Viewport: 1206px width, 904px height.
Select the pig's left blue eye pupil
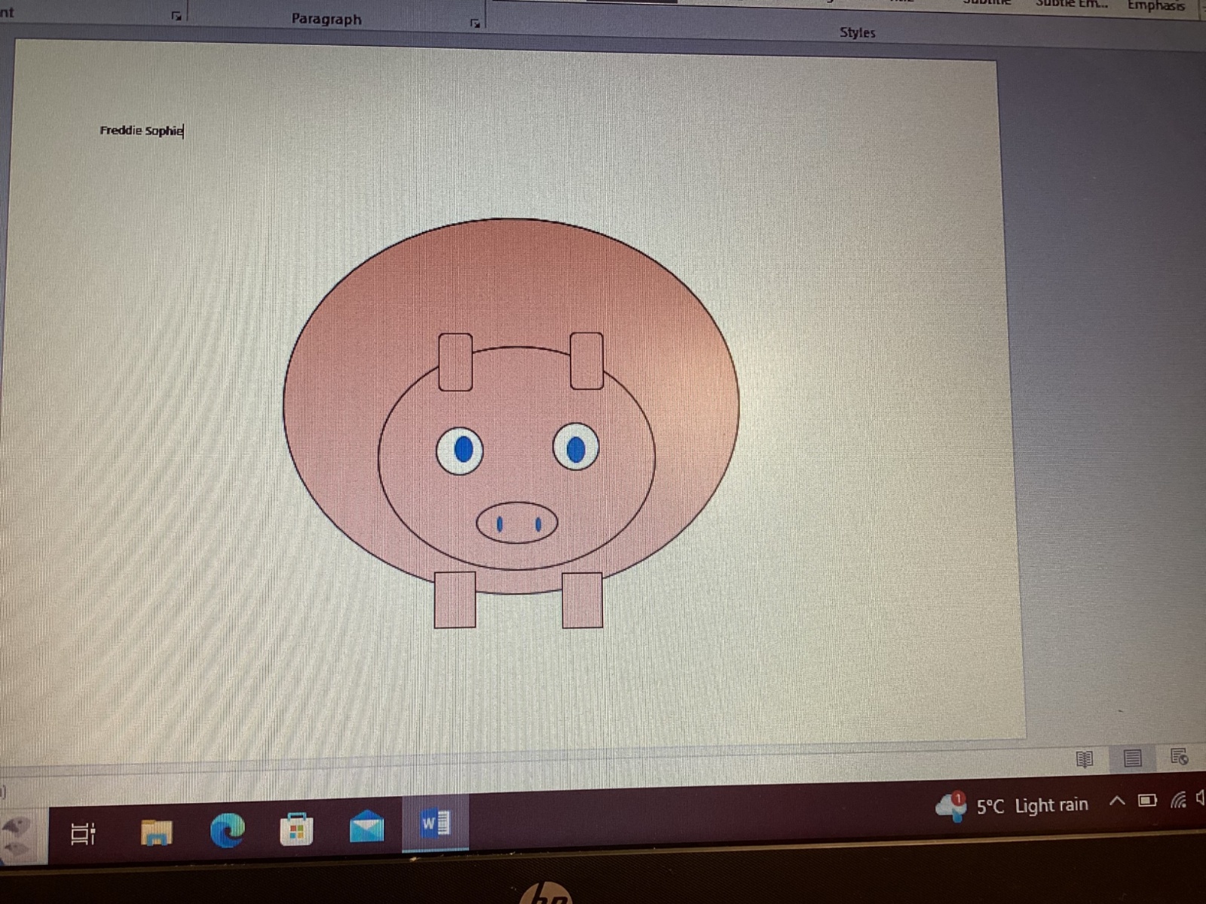click(464, 450)
